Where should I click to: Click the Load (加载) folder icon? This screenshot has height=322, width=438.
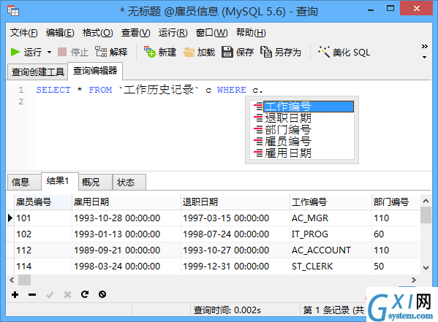coord(189,52)
